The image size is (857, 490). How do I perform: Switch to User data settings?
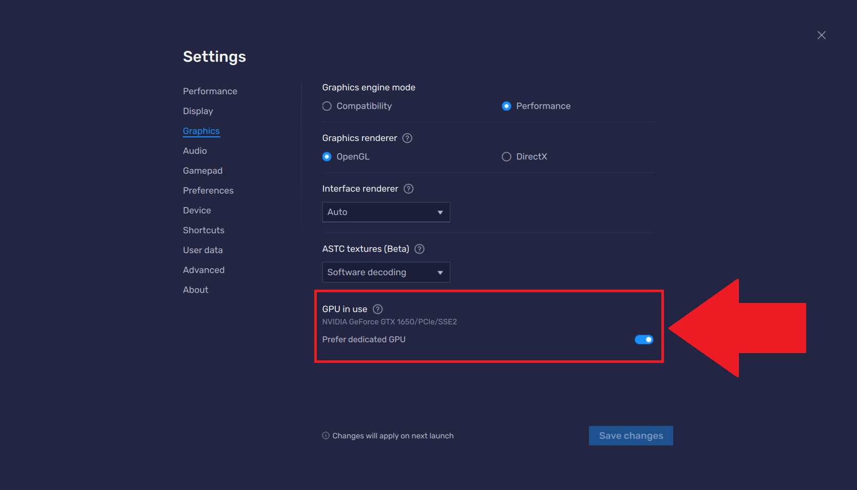pos(203,250)
